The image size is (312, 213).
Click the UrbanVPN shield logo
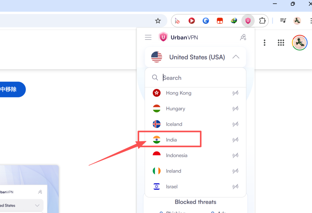click(163, 37)
